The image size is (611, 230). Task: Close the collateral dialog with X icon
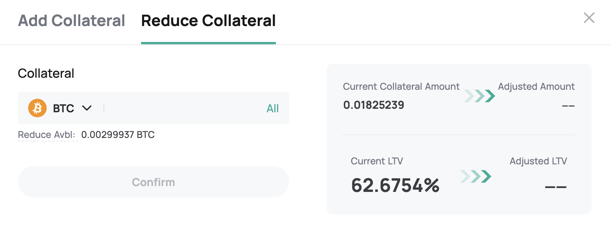click(x=589, y=18)
